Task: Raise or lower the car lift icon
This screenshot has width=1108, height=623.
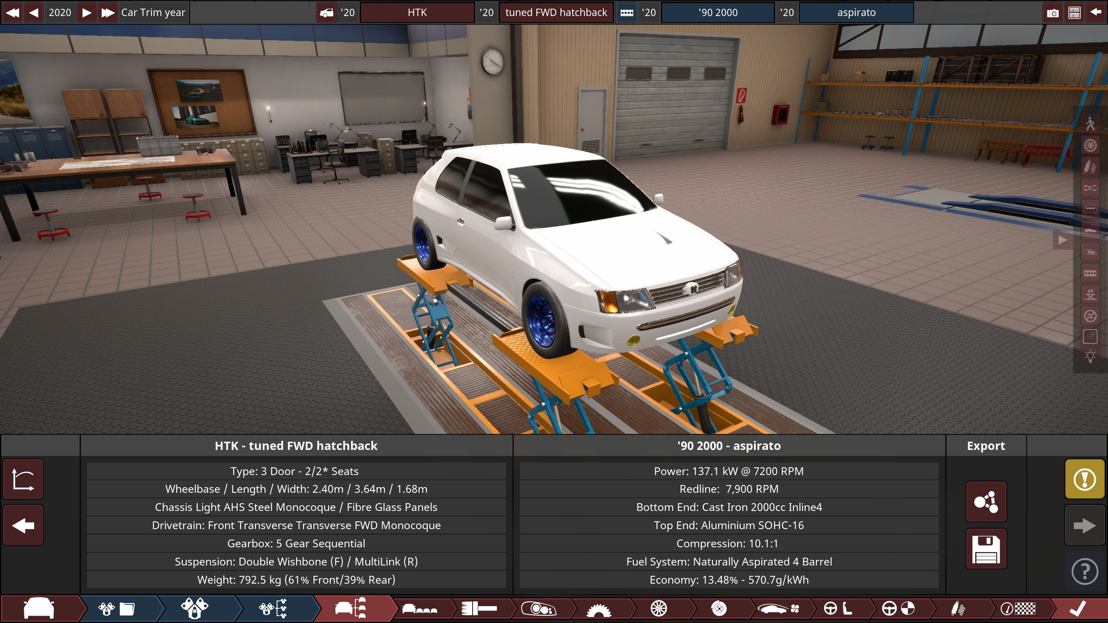Action: point(1090,294)
